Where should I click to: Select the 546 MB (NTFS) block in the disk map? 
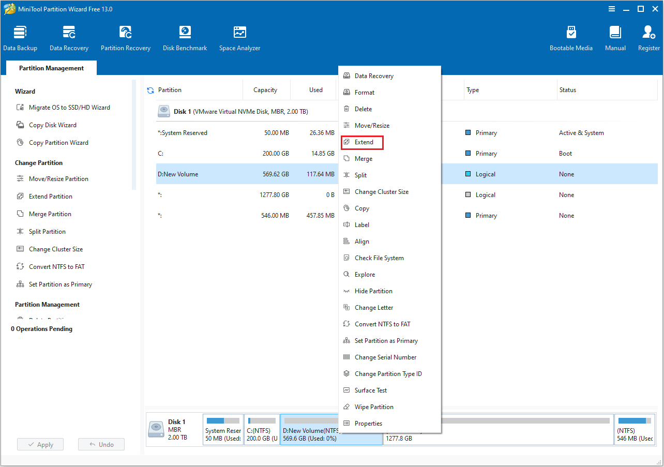pyautogui.click(x=636, y=429)
